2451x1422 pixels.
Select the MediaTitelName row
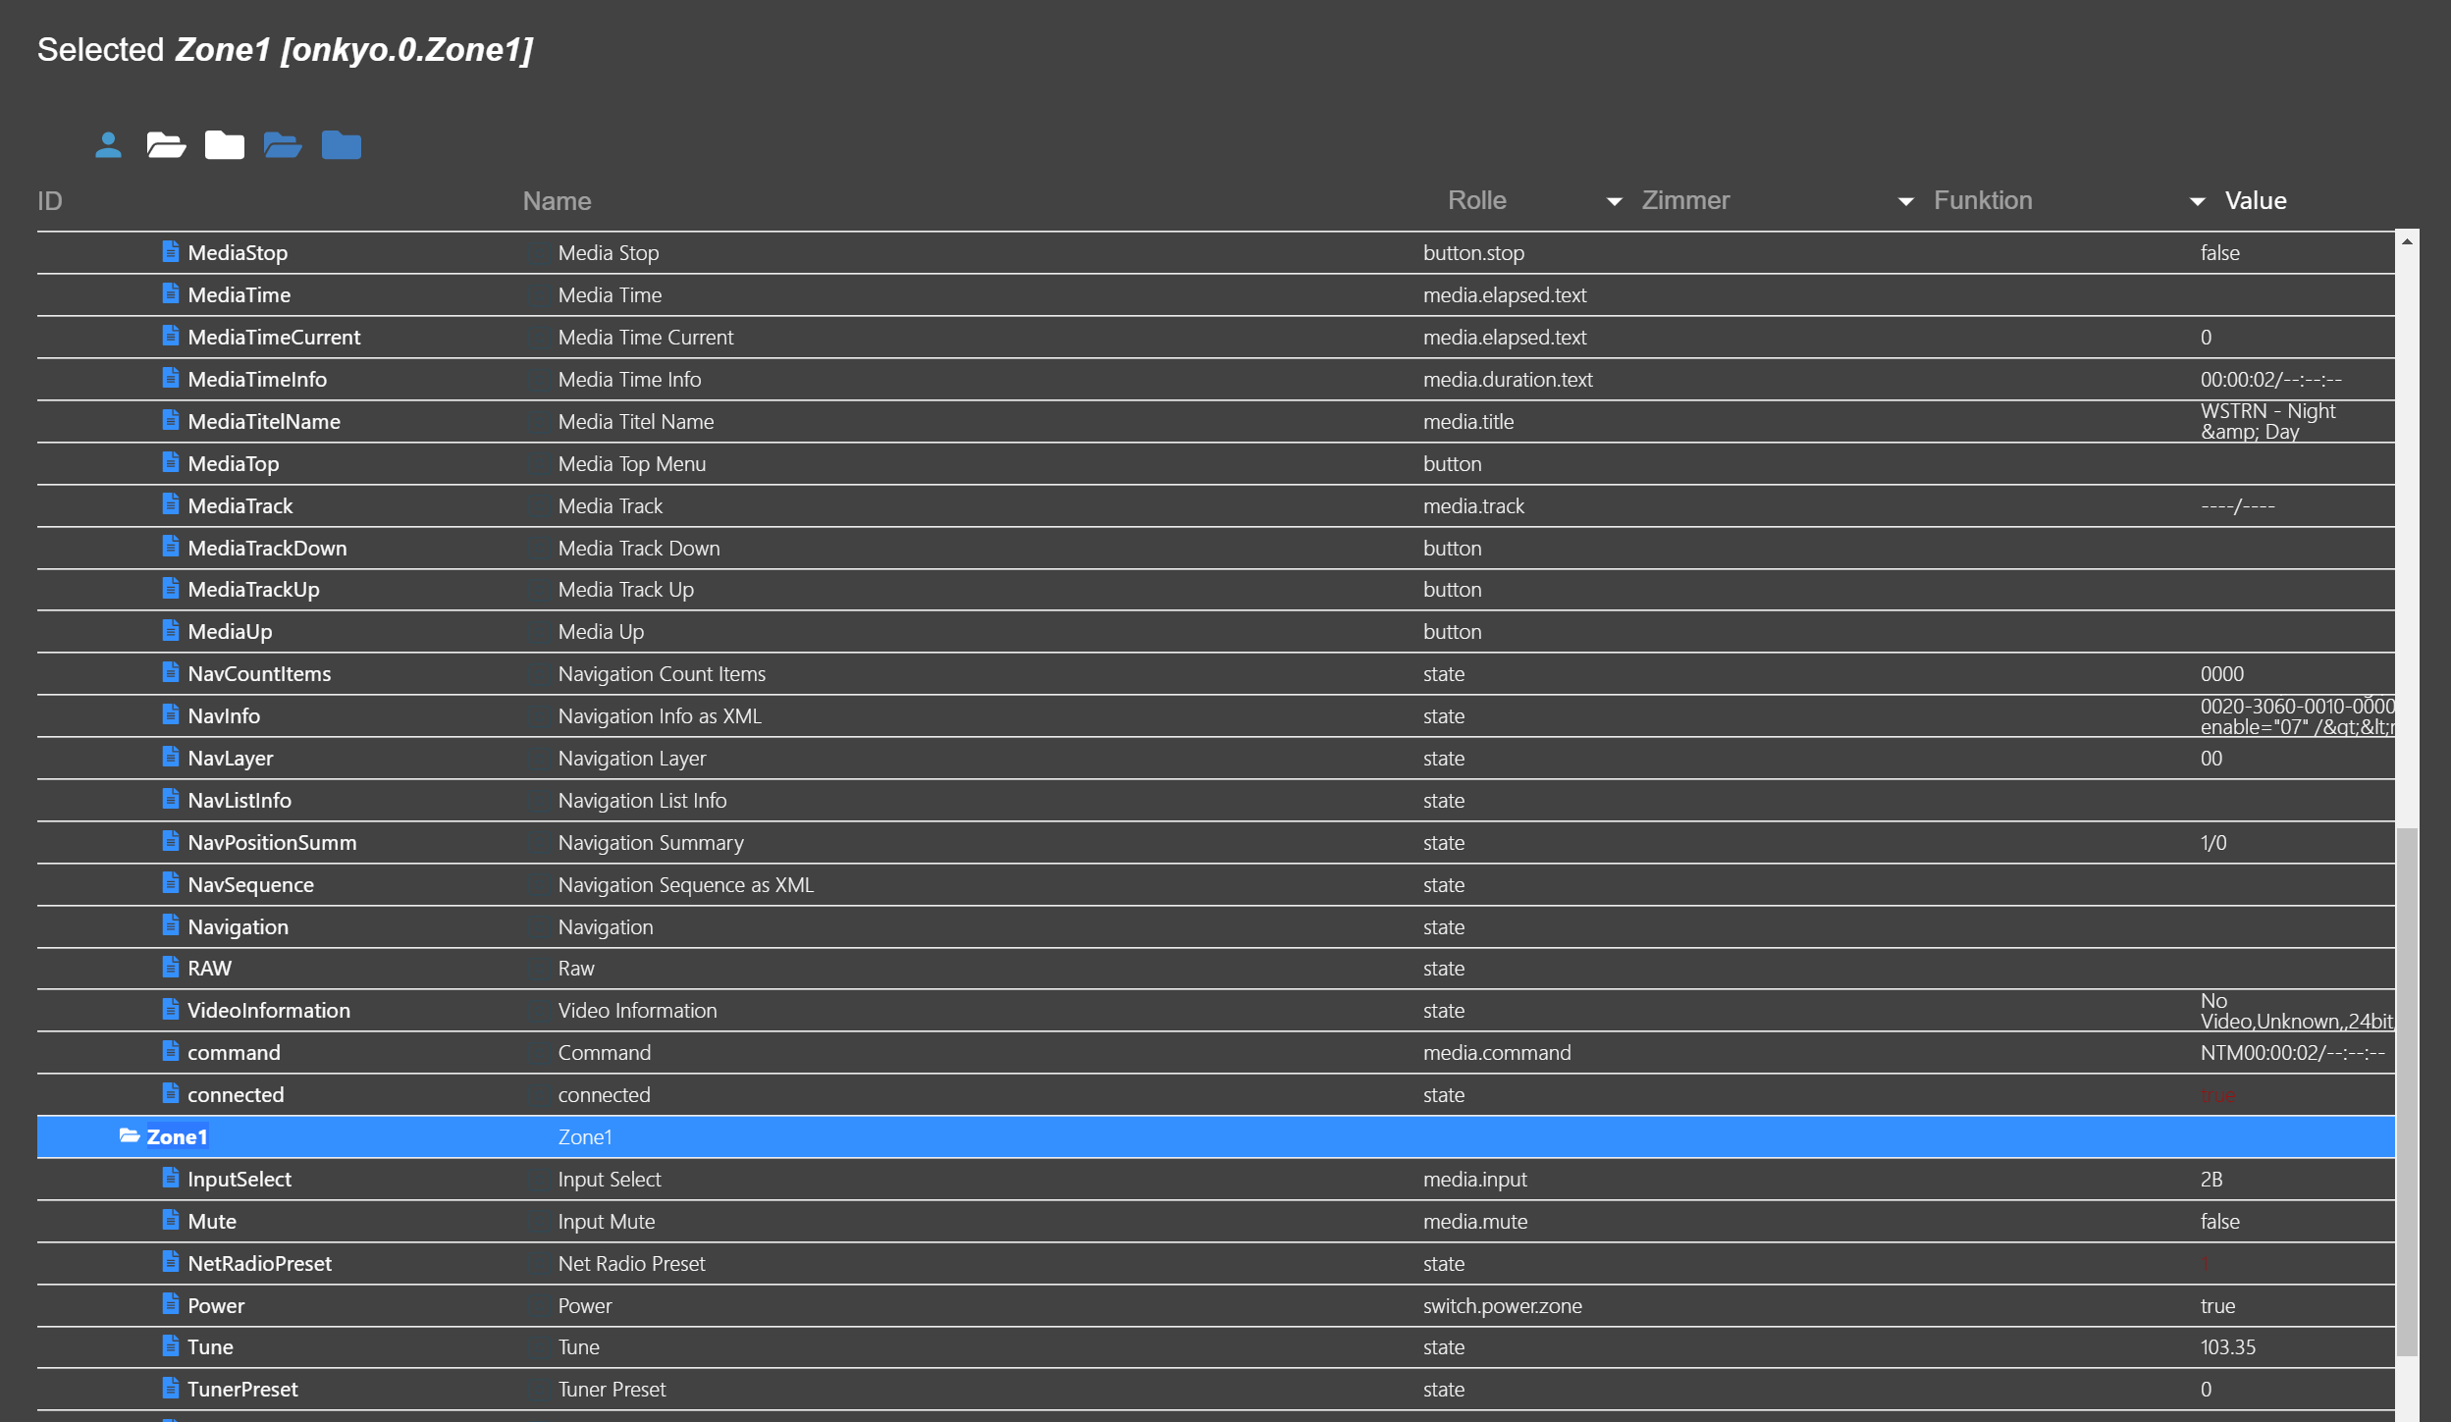[x=263, y=422]
